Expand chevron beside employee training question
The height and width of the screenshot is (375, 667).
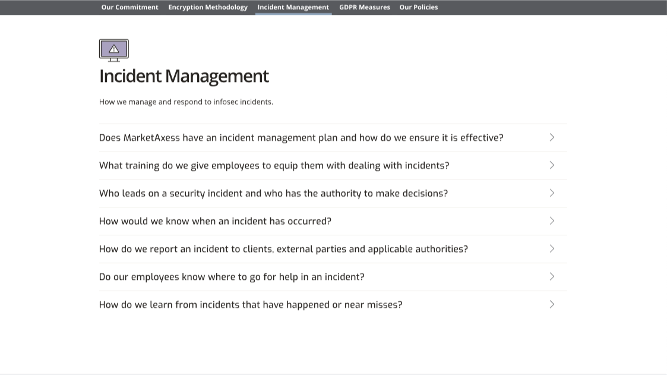(552, 165)
